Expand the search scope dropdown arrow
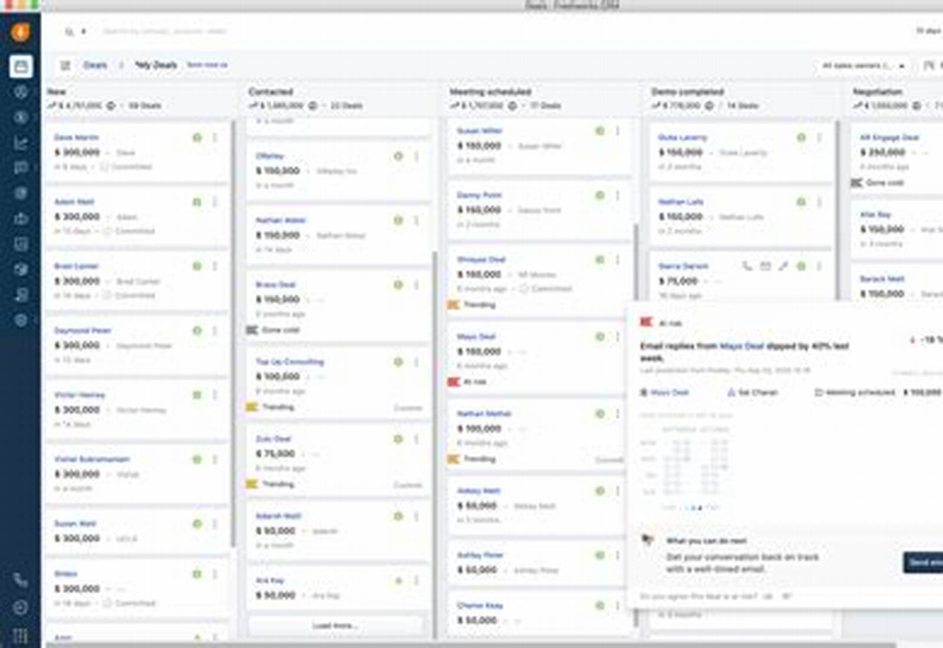The width and height of the screenshot is (943, 648). [84, 31]
